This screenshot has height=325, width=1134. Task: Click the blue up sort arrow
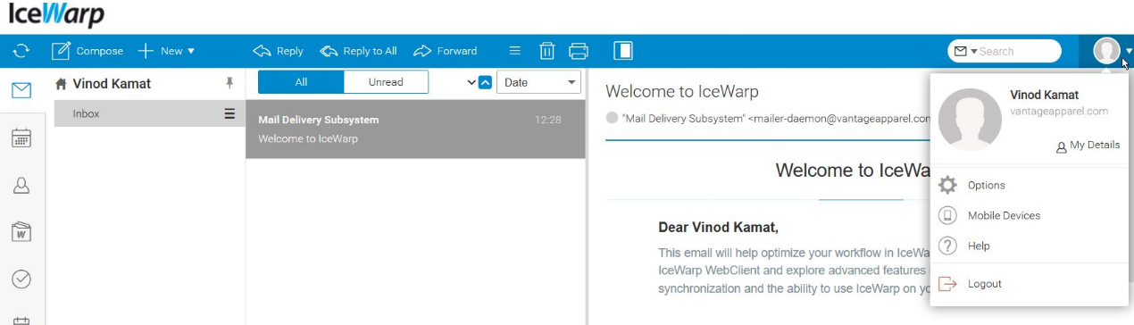click(x=485, y=83)
